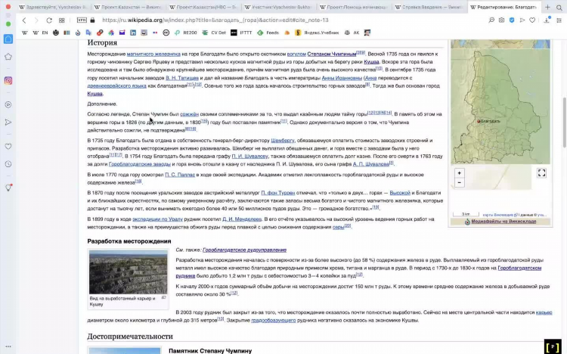Open Opera sidebar bookmarks star icon
The image size is (567, 354).
(x=8, y=57)
